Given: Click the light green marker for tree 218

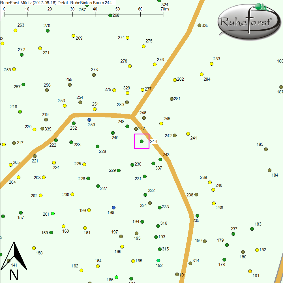Looking at the screenshot, I should point(20,112).
